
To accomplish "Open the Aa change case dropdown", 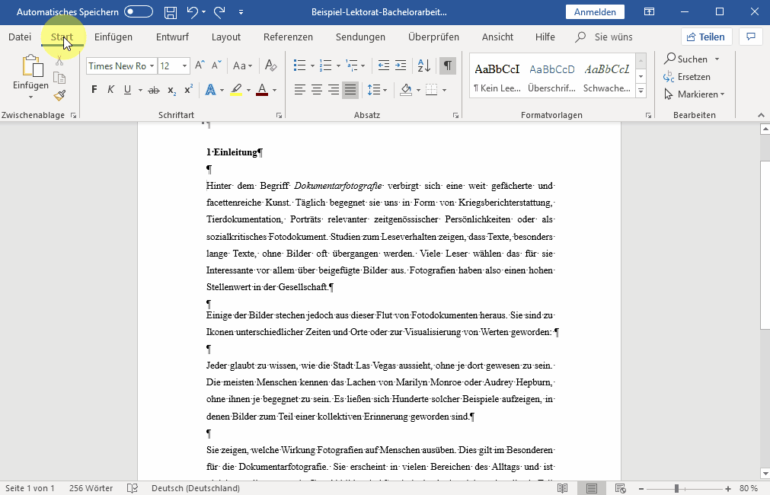I will pyautogui.click(x=243, y=65).
